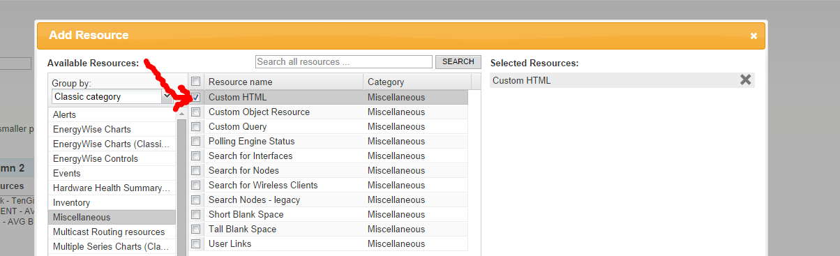Viewport: 840px width, 256px height.
Task: Check the Search for Interfaces checkbox
Action: point(196,156)
